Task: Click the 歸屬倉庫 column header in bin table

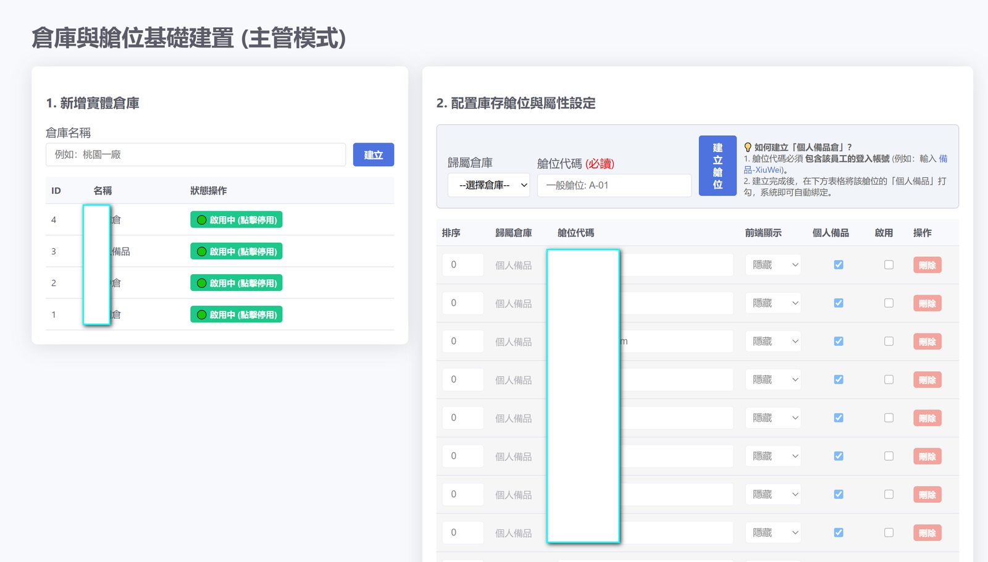Action: click(514, 233)
